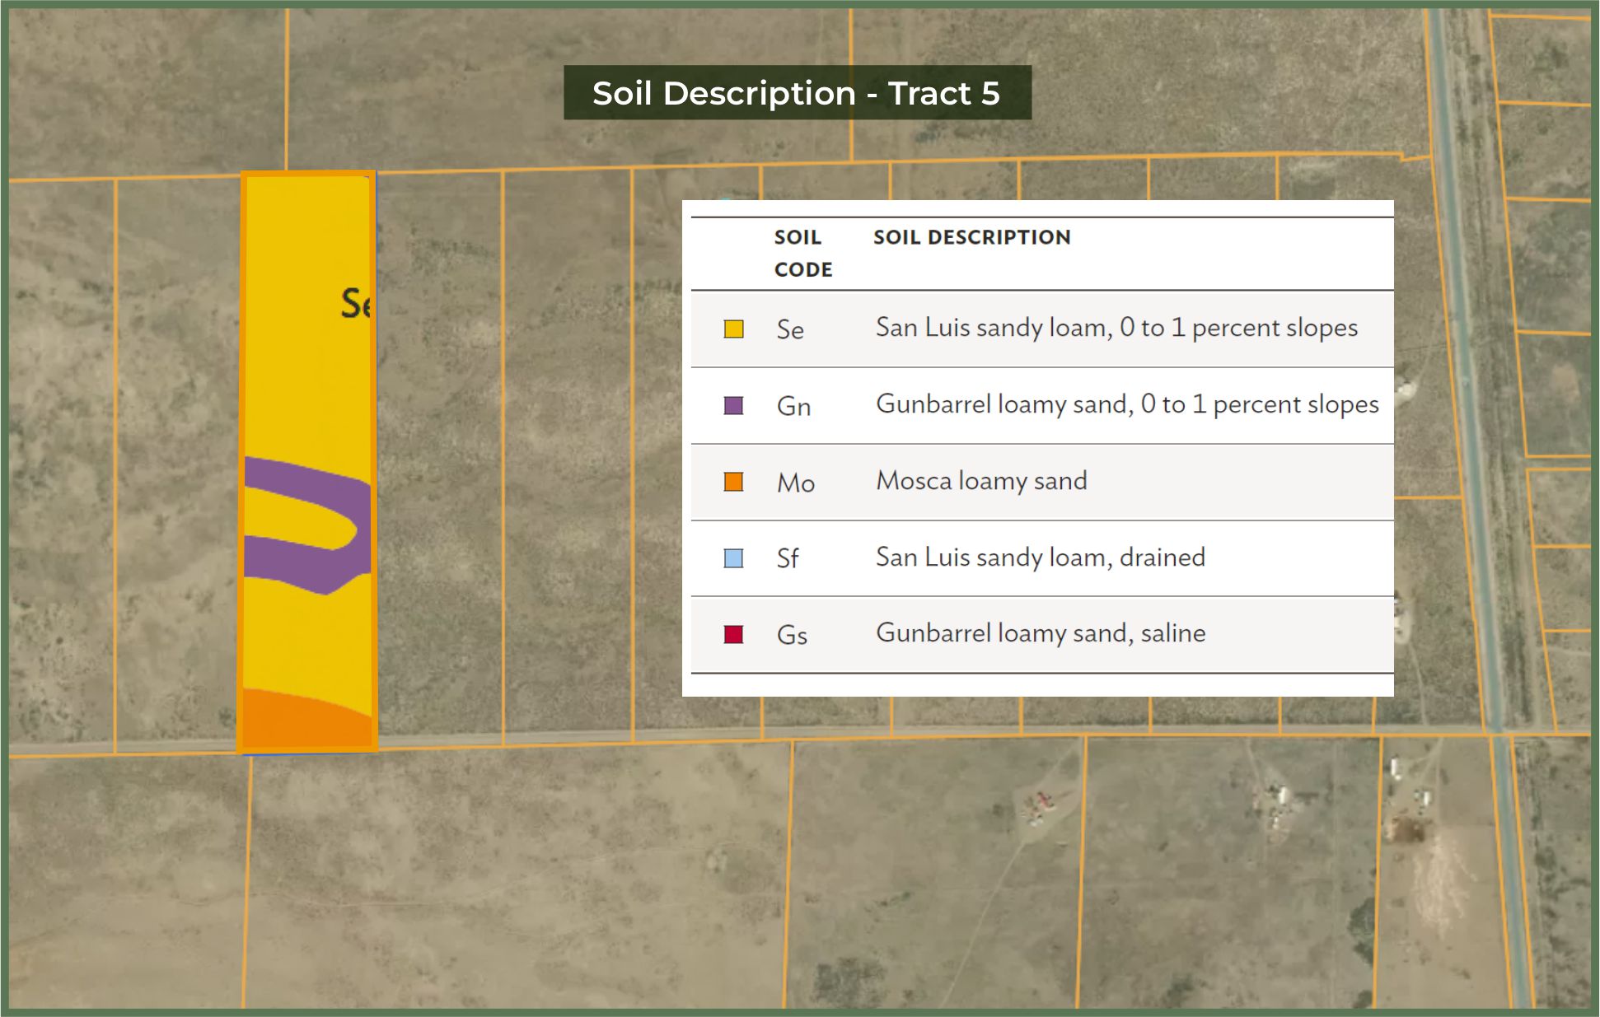Click the Soil Description - Tract 5 title
This screenshot has height=1017, width=1600.
(796, 93)
